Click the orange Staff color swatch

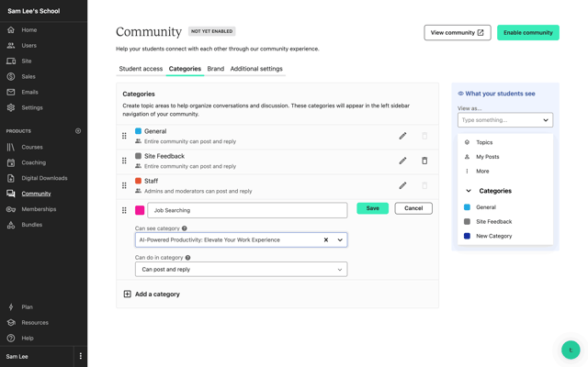(x=138, y=181)
